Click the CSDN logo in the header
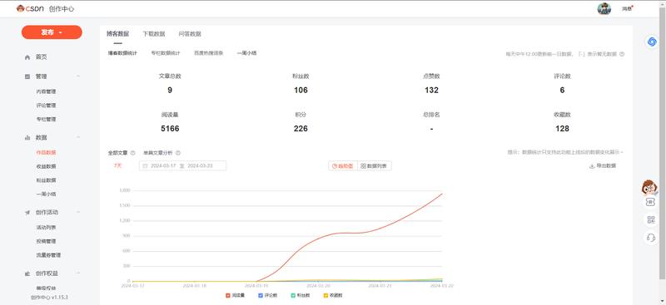The image size is (666, 305). pyautogui.click(x=30, y=8)
